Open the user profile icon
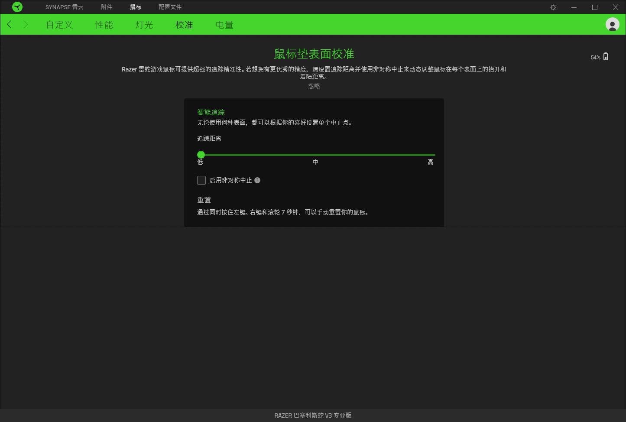 pos(612,24)
